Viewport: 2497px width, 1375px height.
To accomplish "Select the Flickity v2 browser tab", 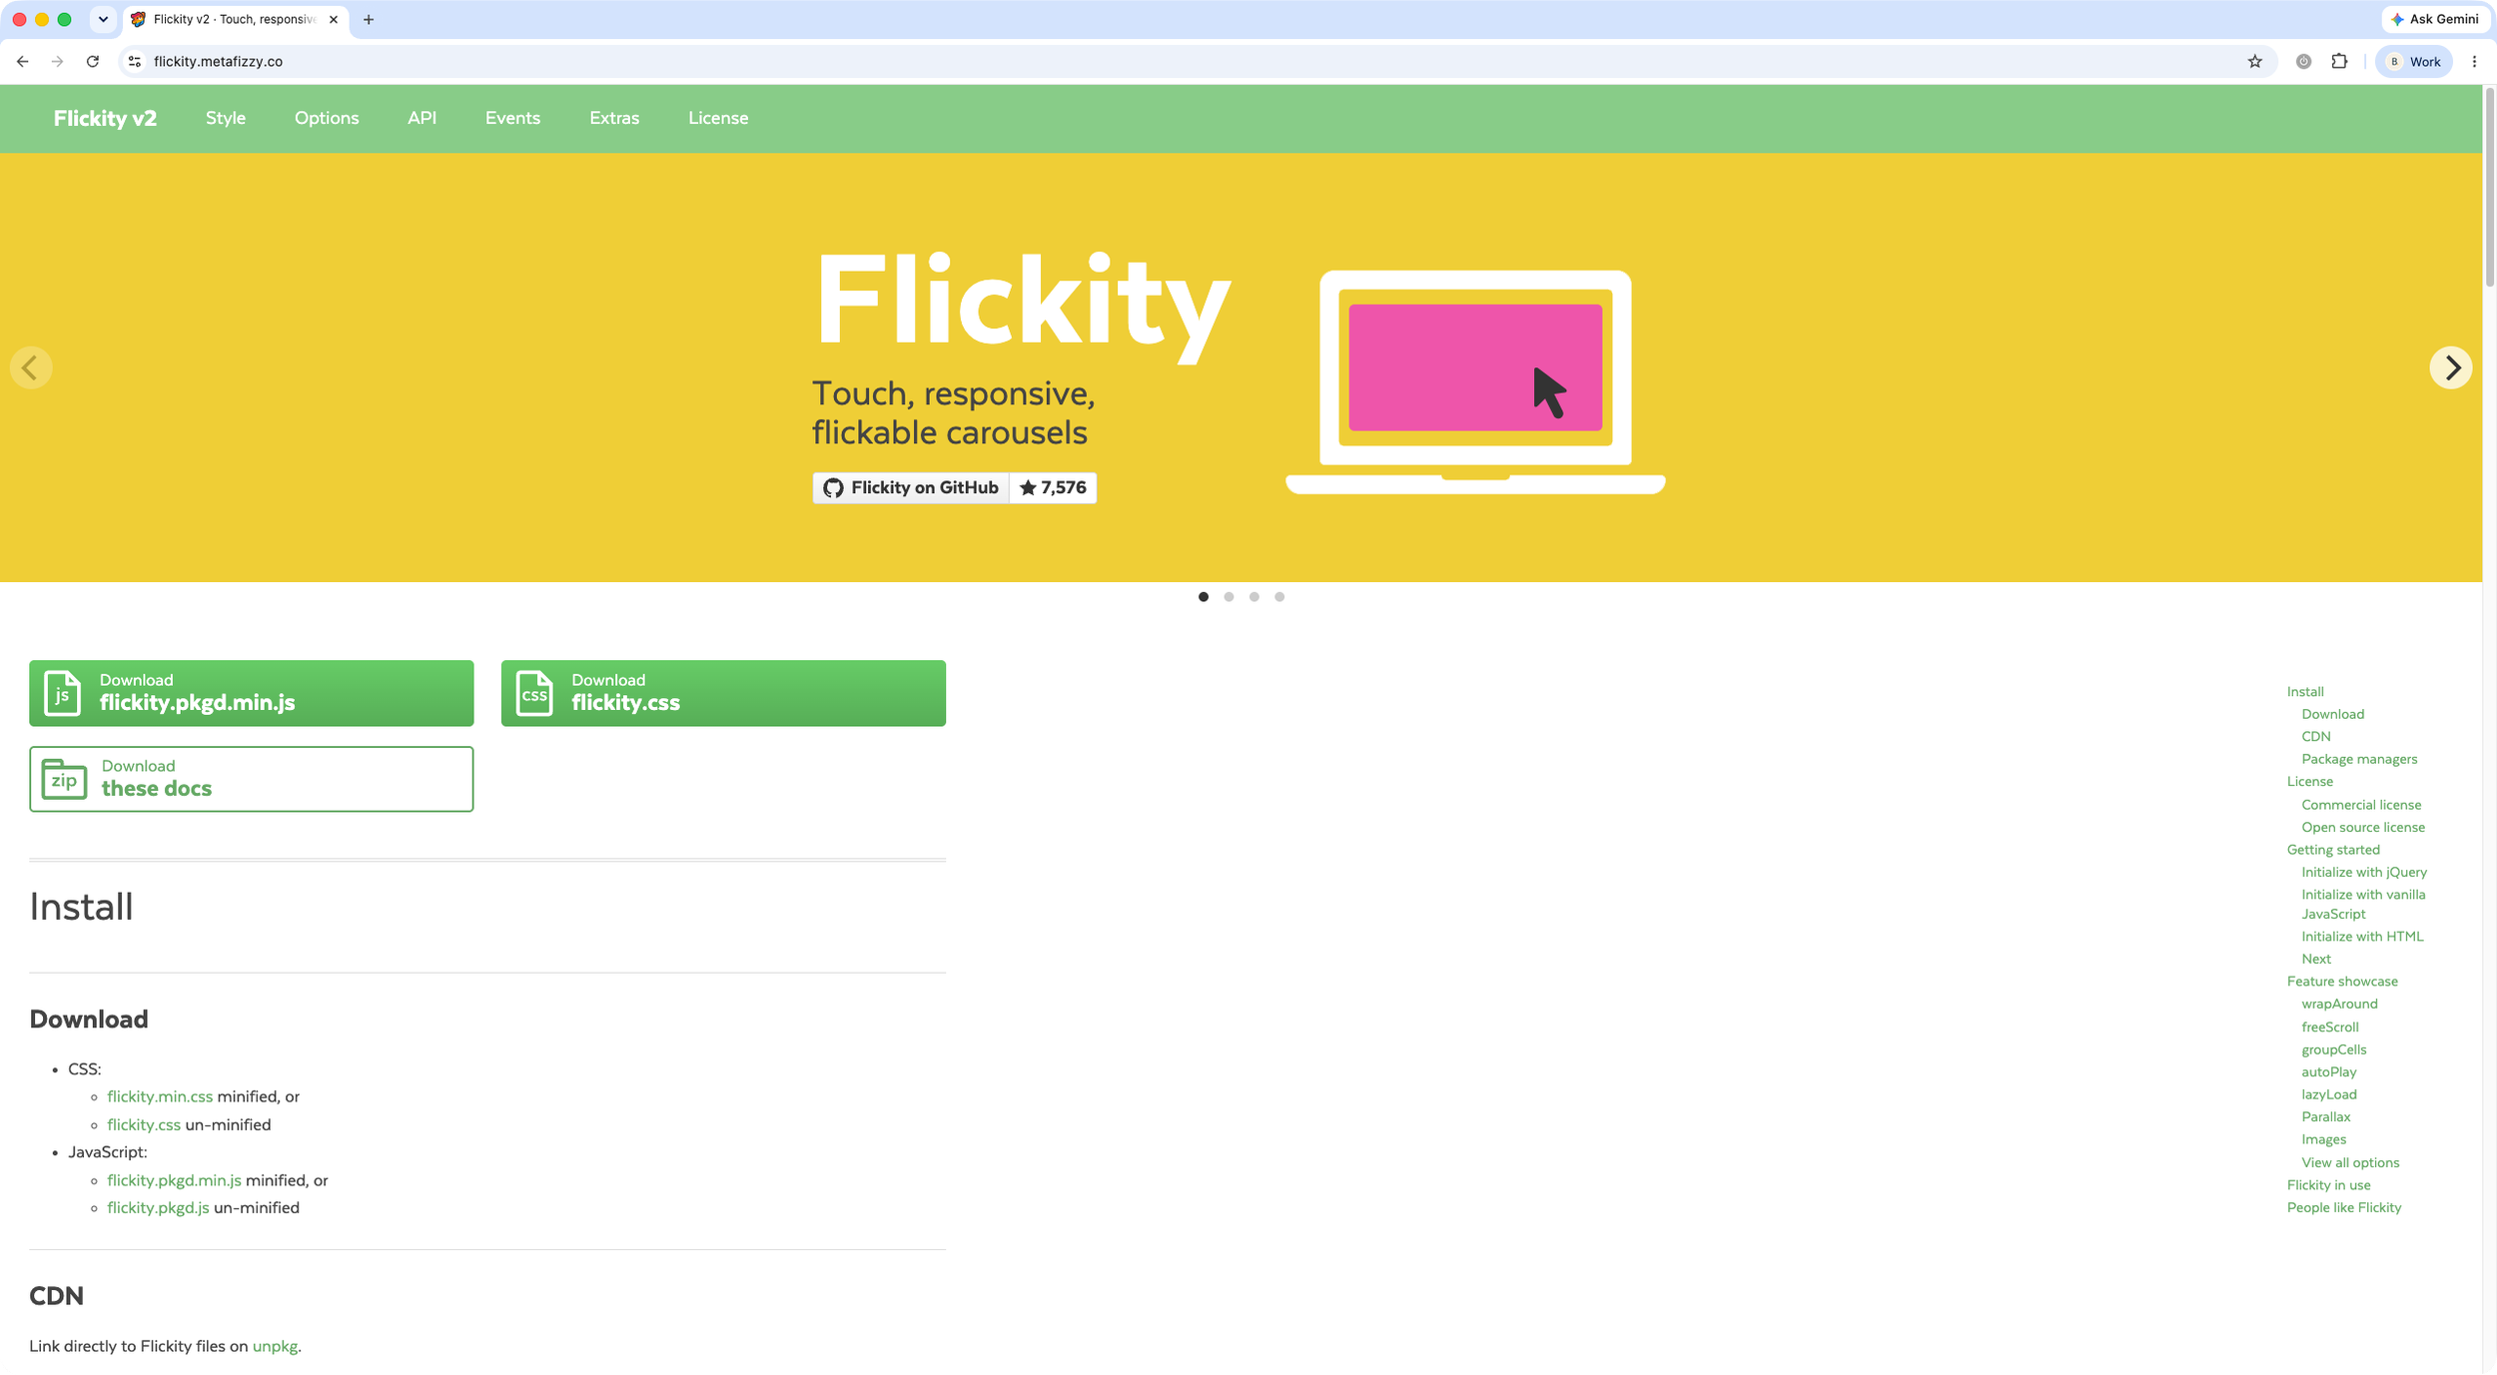I will [x=235, y=20].
